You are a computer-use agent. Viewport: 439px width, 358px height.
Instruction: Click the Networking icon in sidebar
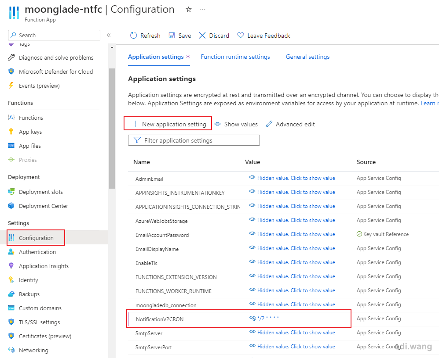click(x=11, y=350)
